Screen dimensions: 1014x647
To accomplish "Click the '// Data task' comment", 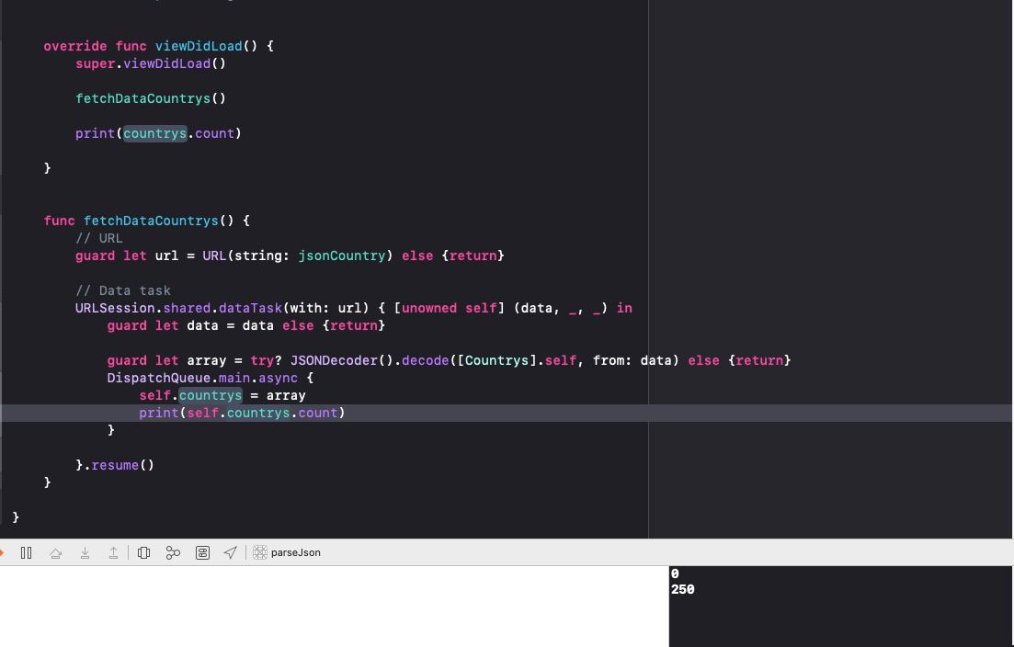I will 123,290.
